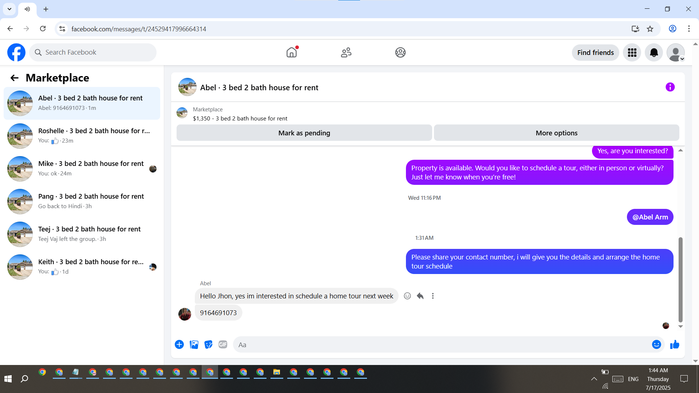699x393 pixels.
Task: Open the account profile menu
Action: (676, 53)
